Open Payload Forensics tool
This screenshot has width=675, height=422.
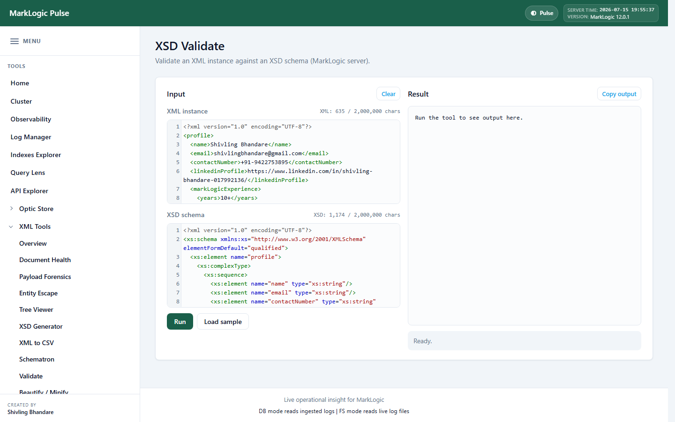45,277
